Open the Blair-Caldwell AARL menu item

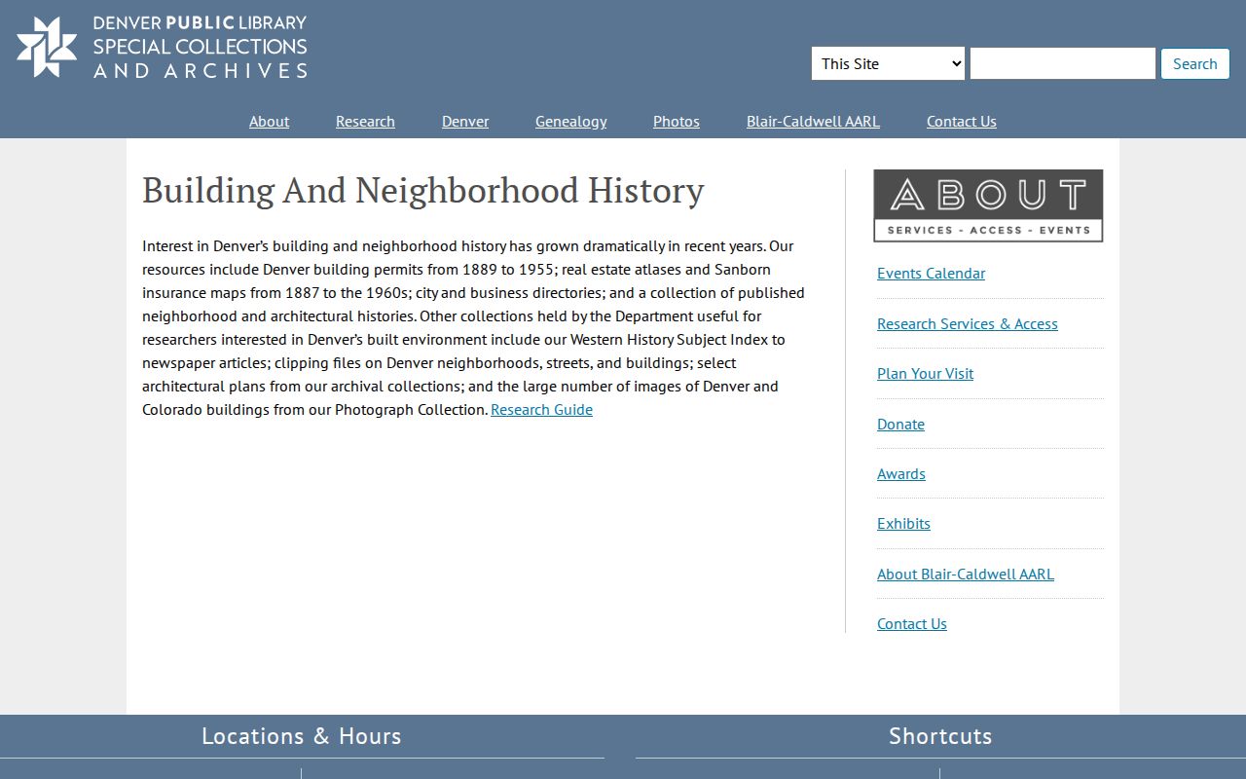(x=813, y=121)
